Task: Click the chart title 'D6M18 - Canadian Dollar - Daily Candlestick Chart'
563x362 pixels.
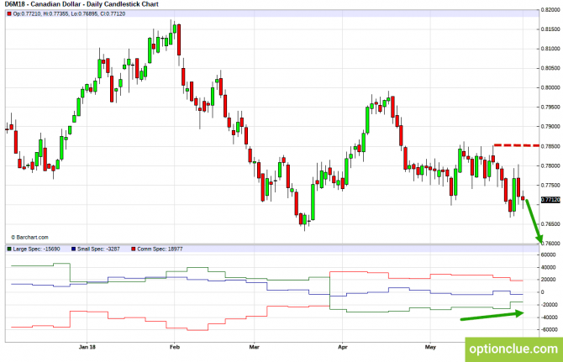Action: 82,4
